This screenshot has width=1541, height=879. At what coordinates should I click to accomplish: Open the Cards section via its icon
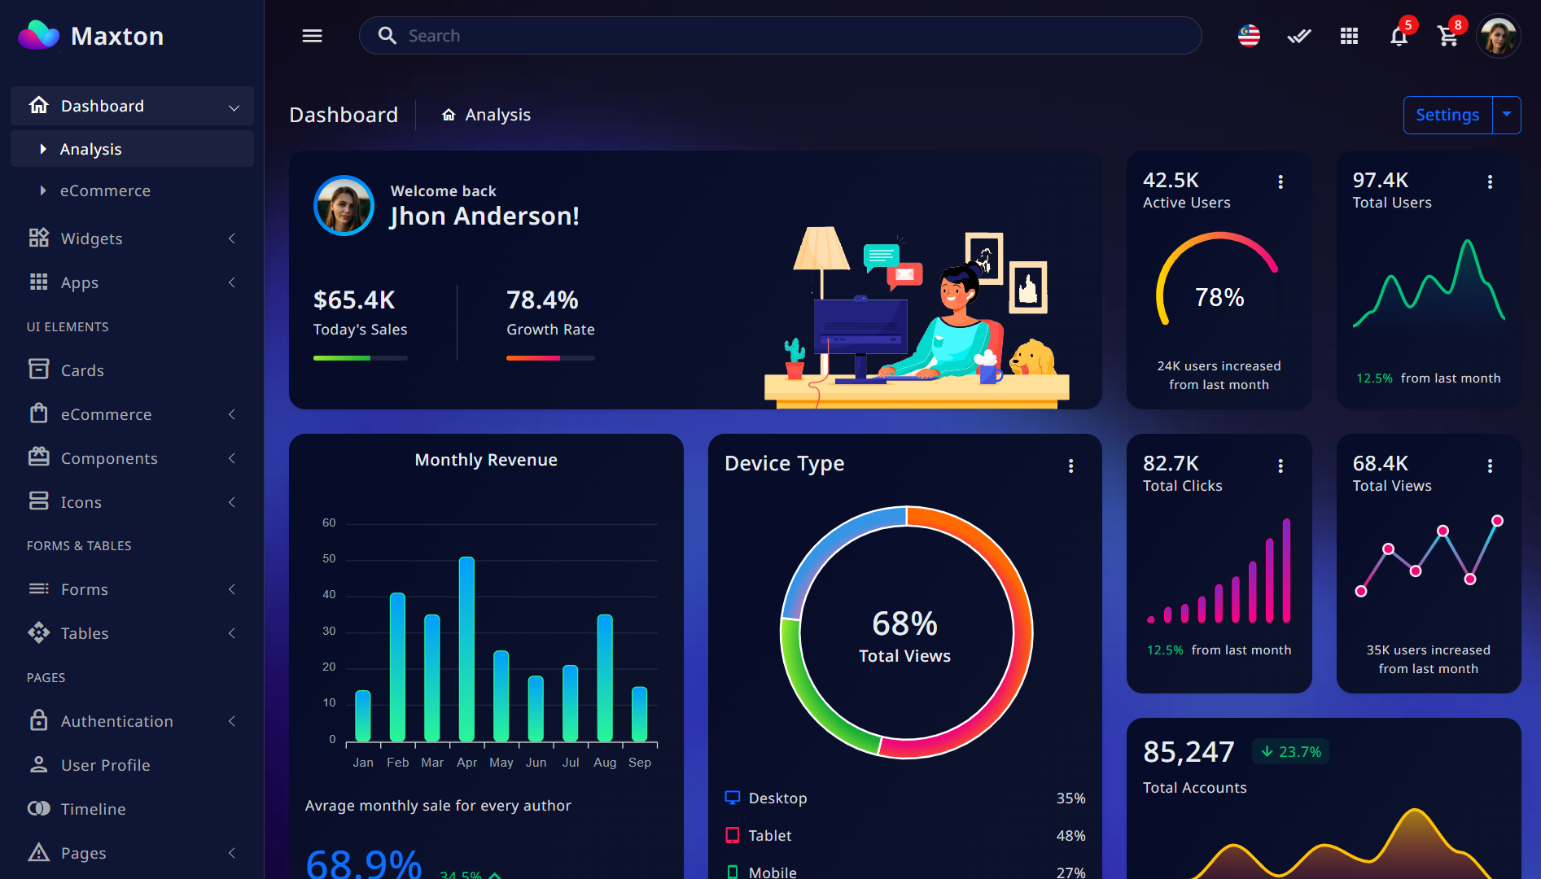click(38, 370)
